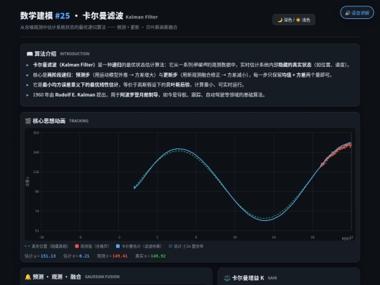Click the first bullet about 卡尔曼滤波 (Kalman Filter)
380x285 pixels.
(x=189, y=65)
